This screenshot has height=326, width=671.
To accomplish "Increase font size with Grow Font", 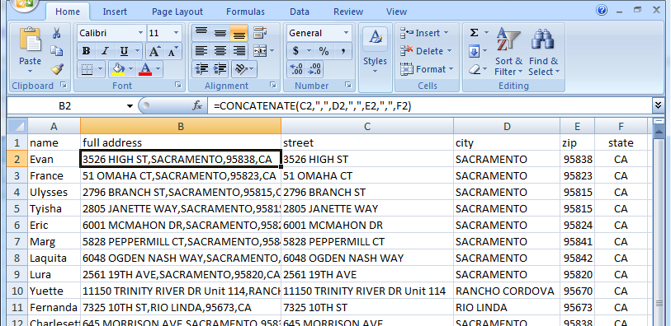I will 154,51.
